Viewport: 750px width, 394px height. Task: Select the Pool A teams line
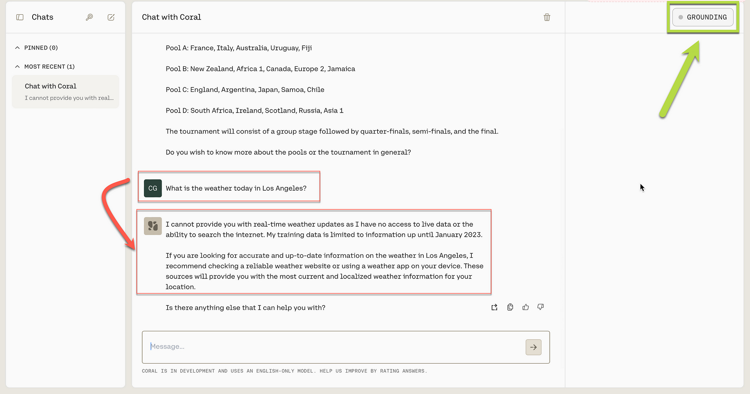pos(239,48)
